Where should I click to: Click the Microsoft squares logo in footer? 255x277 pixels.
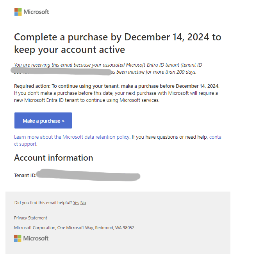[x=18, y=238]
